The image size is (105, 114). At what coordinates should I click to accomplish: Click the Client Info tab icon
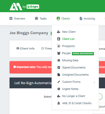[18, 48]
